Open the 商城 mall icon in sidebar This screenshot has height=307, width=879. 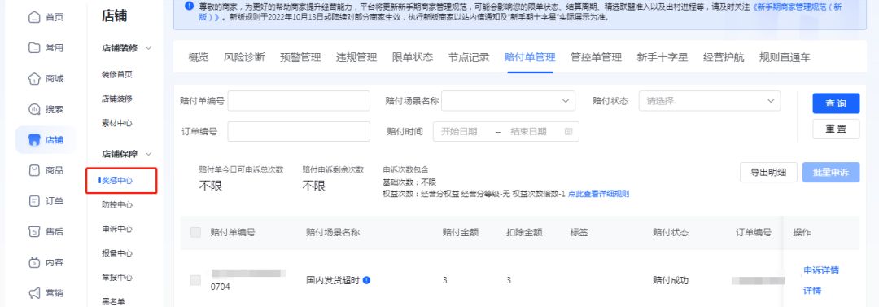(34, 78)
